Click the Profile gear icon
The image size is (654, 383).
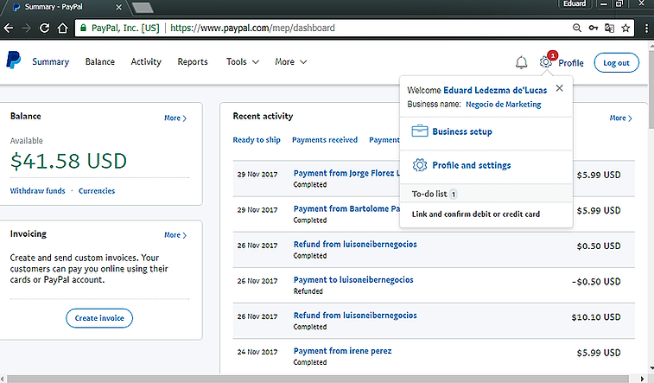click(545, 62)
